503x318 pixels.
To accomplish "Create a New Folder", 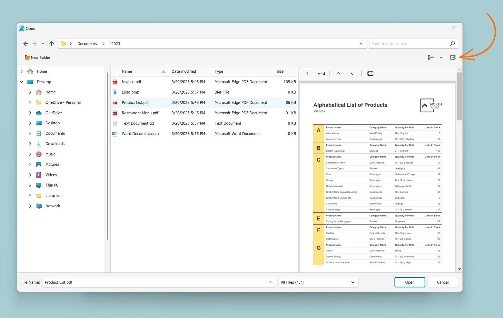I will [x=37, y=57].
